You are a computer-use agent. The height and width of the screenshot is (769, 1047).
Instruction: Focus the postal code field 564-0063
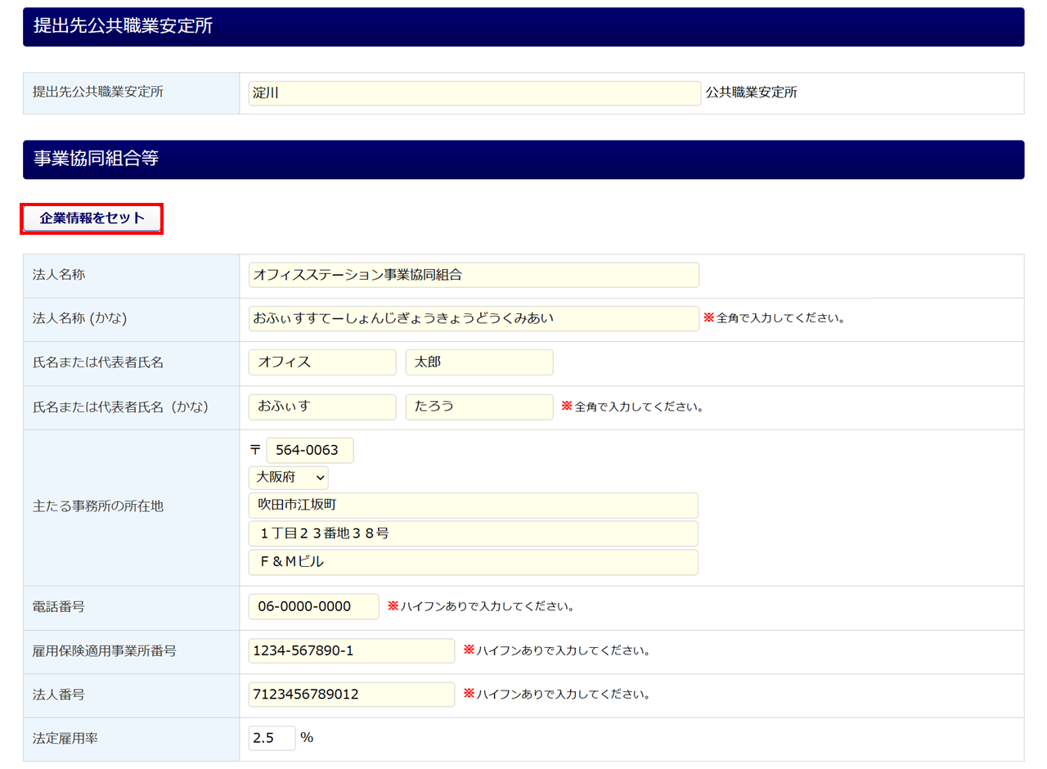click(x=309, y=450)
